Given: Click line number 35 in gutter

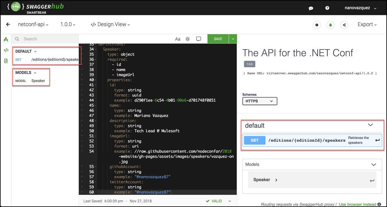Looking at the screenshot, I should (91, 54).
